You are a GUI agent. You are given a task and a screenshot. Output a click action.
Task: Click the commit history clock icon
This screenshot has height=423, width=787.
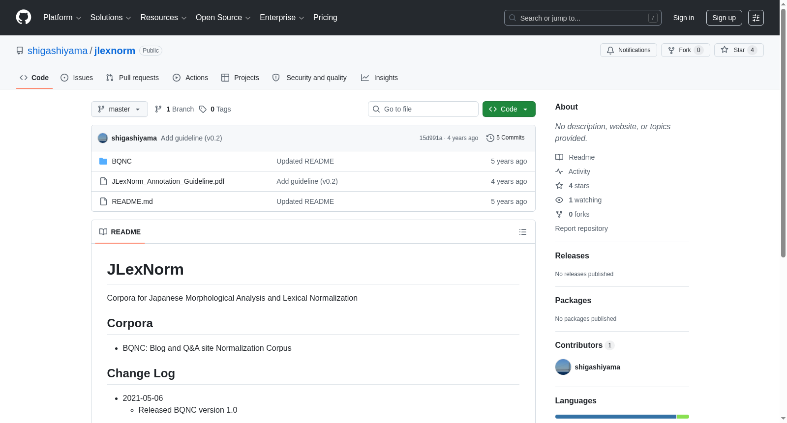click(x=490, y=138)
